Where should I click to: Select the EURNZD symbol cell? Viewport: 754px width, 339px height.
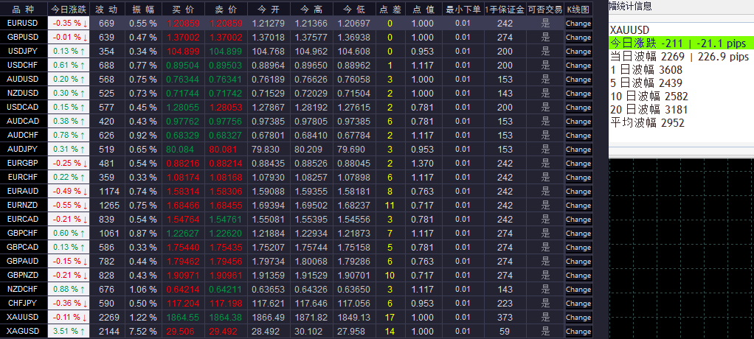(24, 205)
